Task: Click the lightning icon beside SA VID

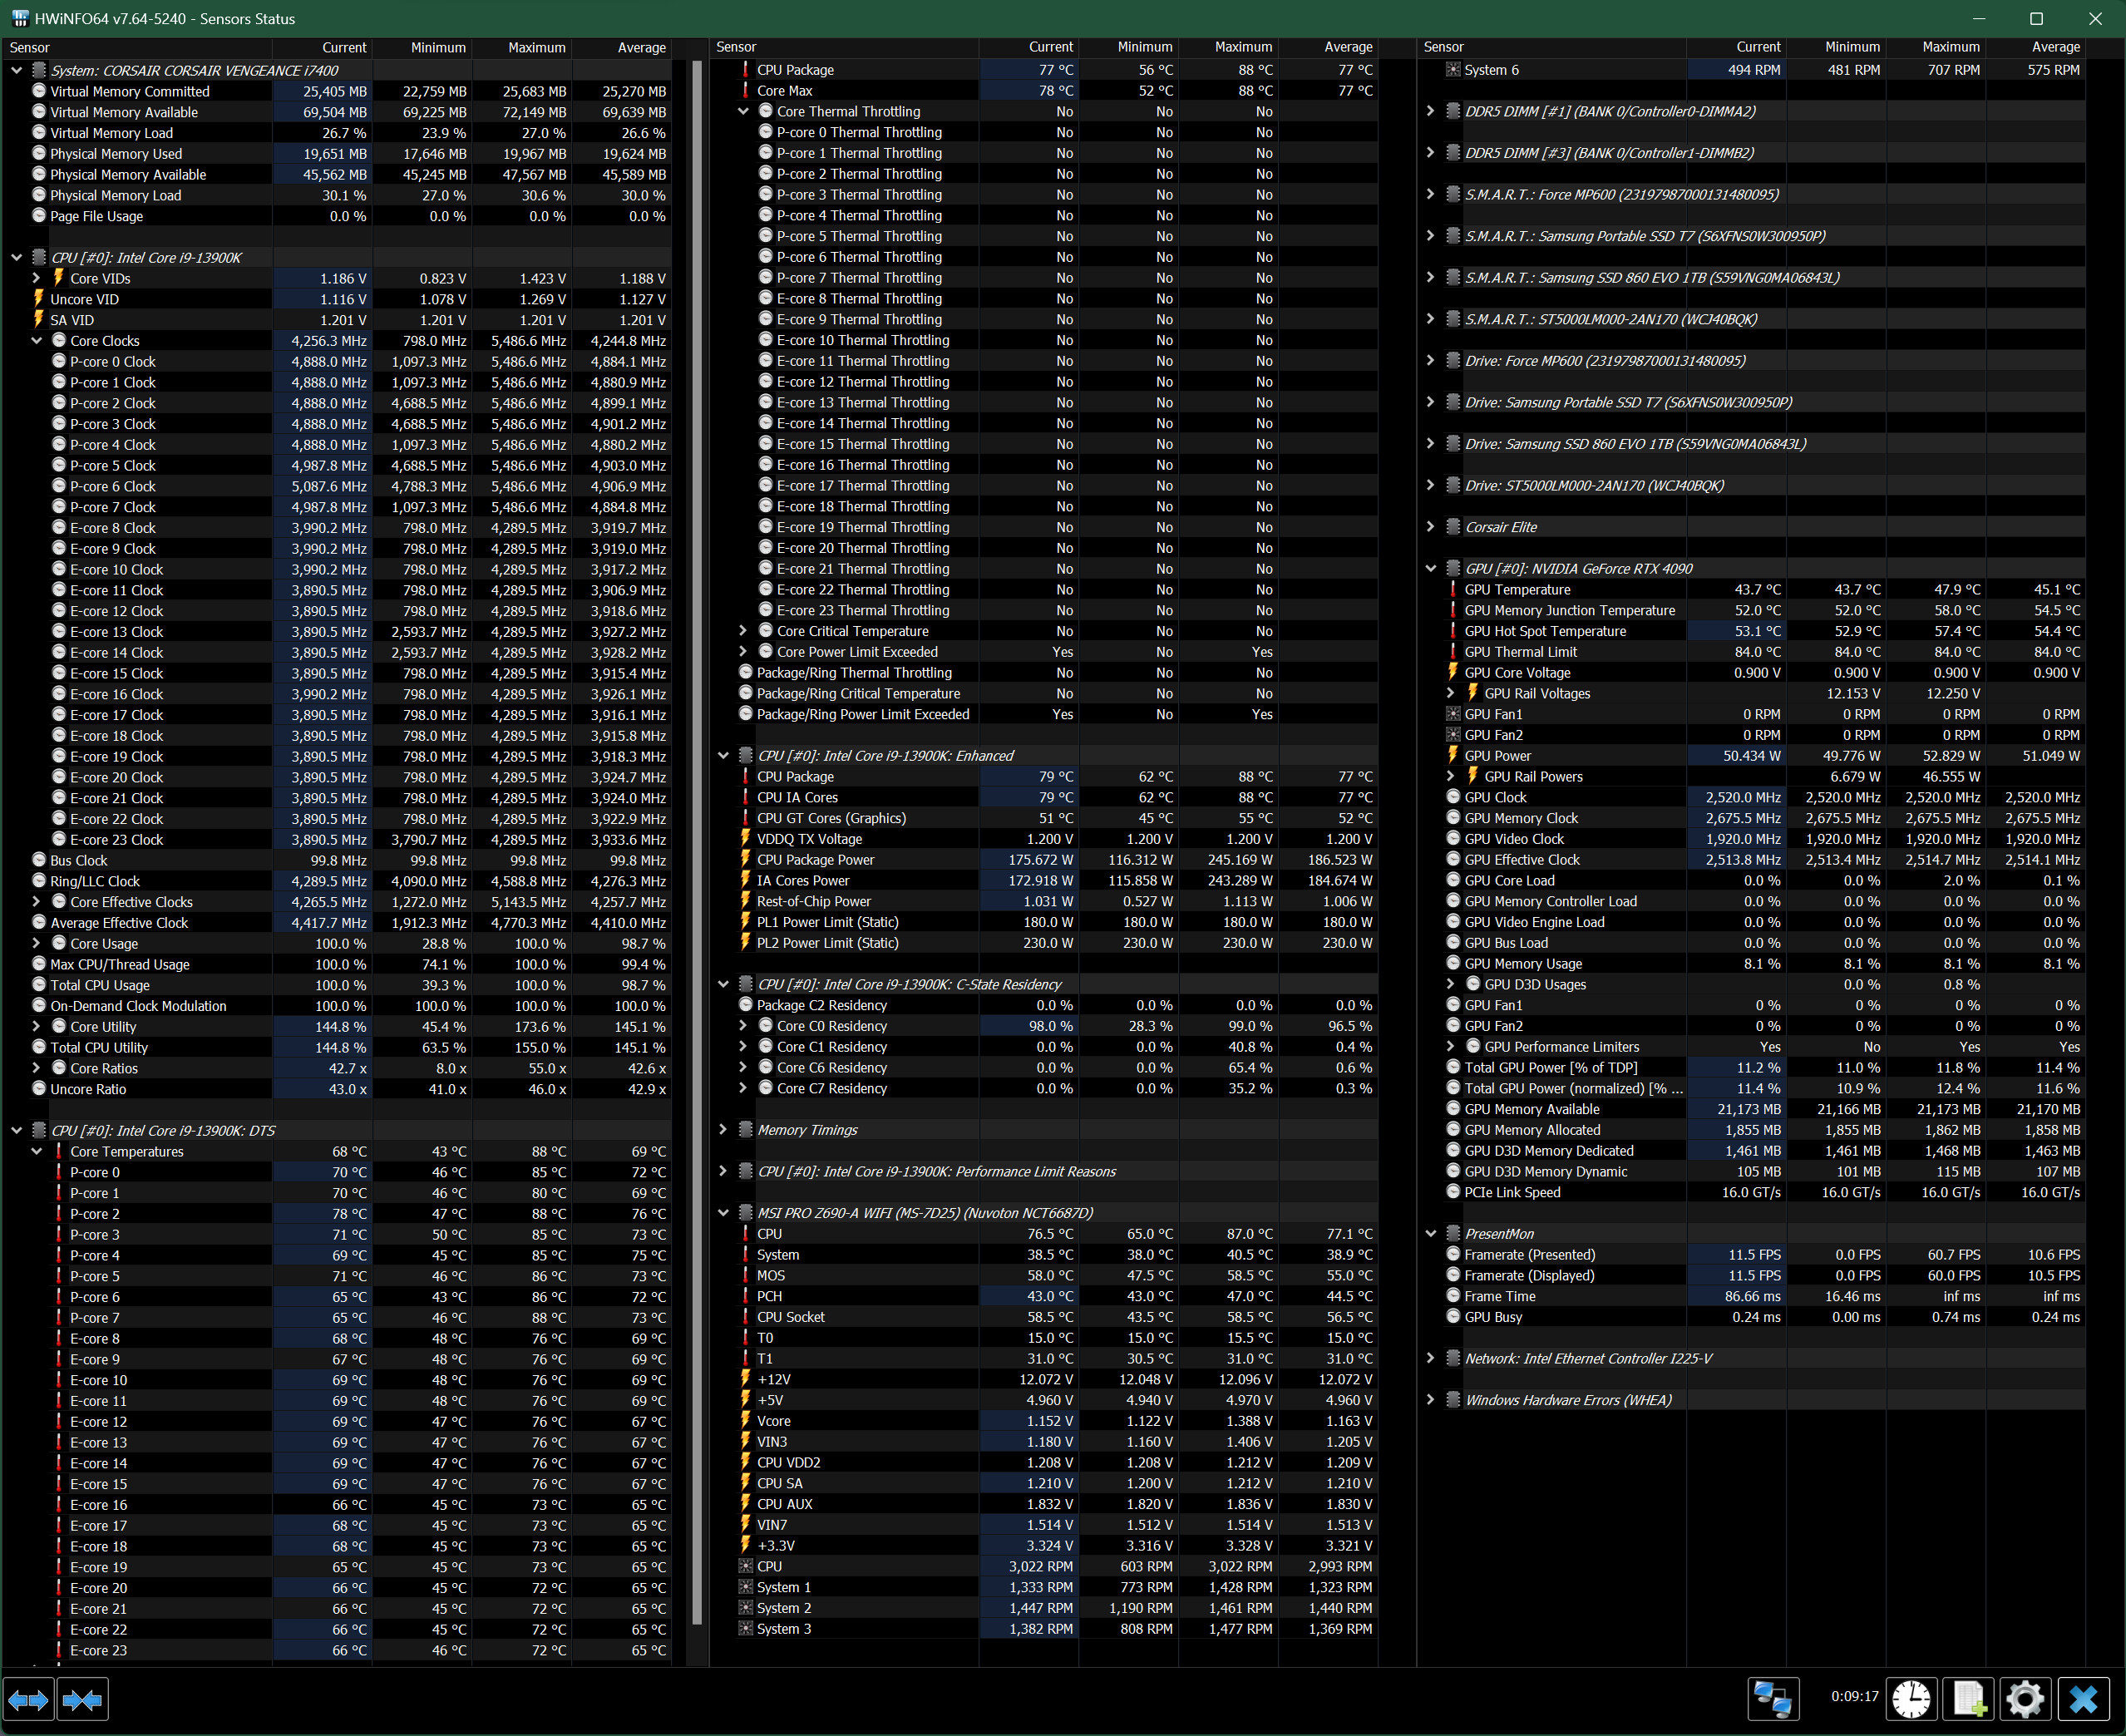Action: pos(39,320)
